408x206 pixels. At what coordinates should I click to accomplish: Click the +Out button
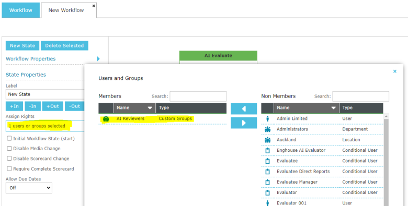pos(52,106)
